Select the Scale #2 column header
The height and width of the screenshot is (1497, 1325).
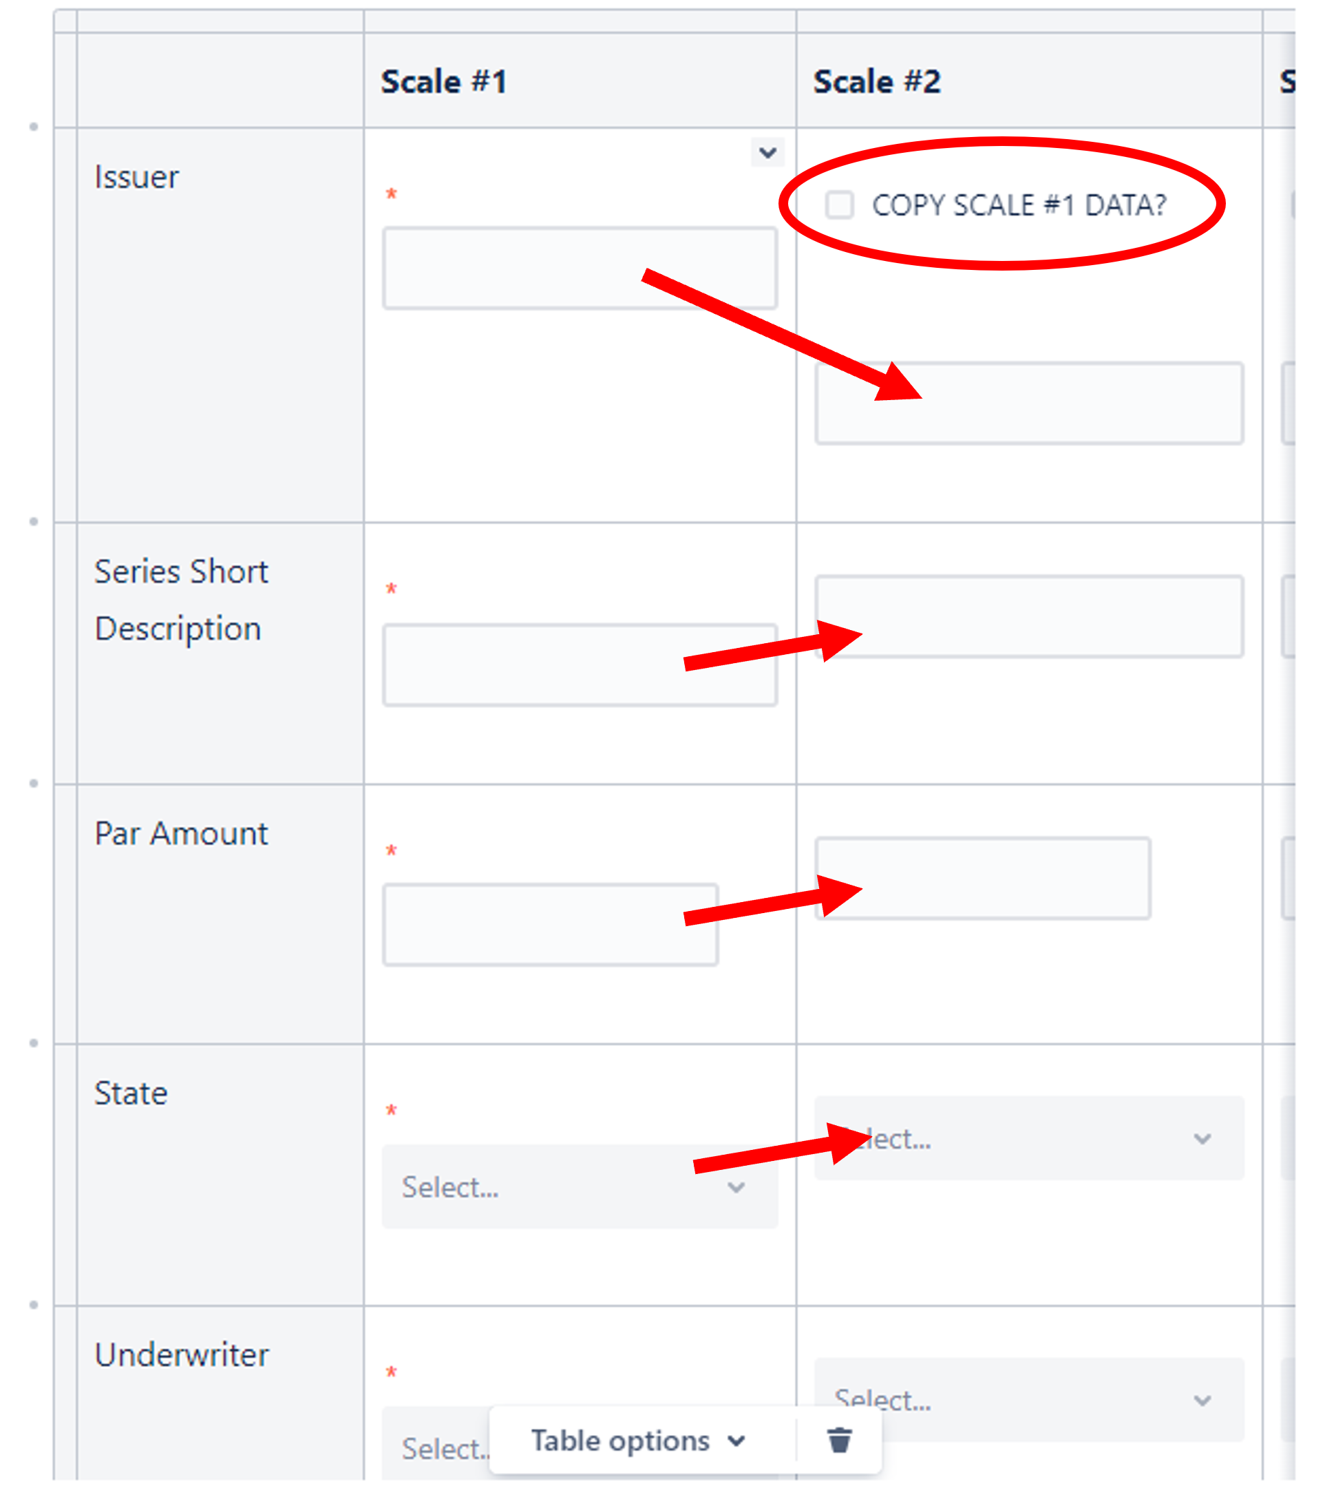point(1028,81)
